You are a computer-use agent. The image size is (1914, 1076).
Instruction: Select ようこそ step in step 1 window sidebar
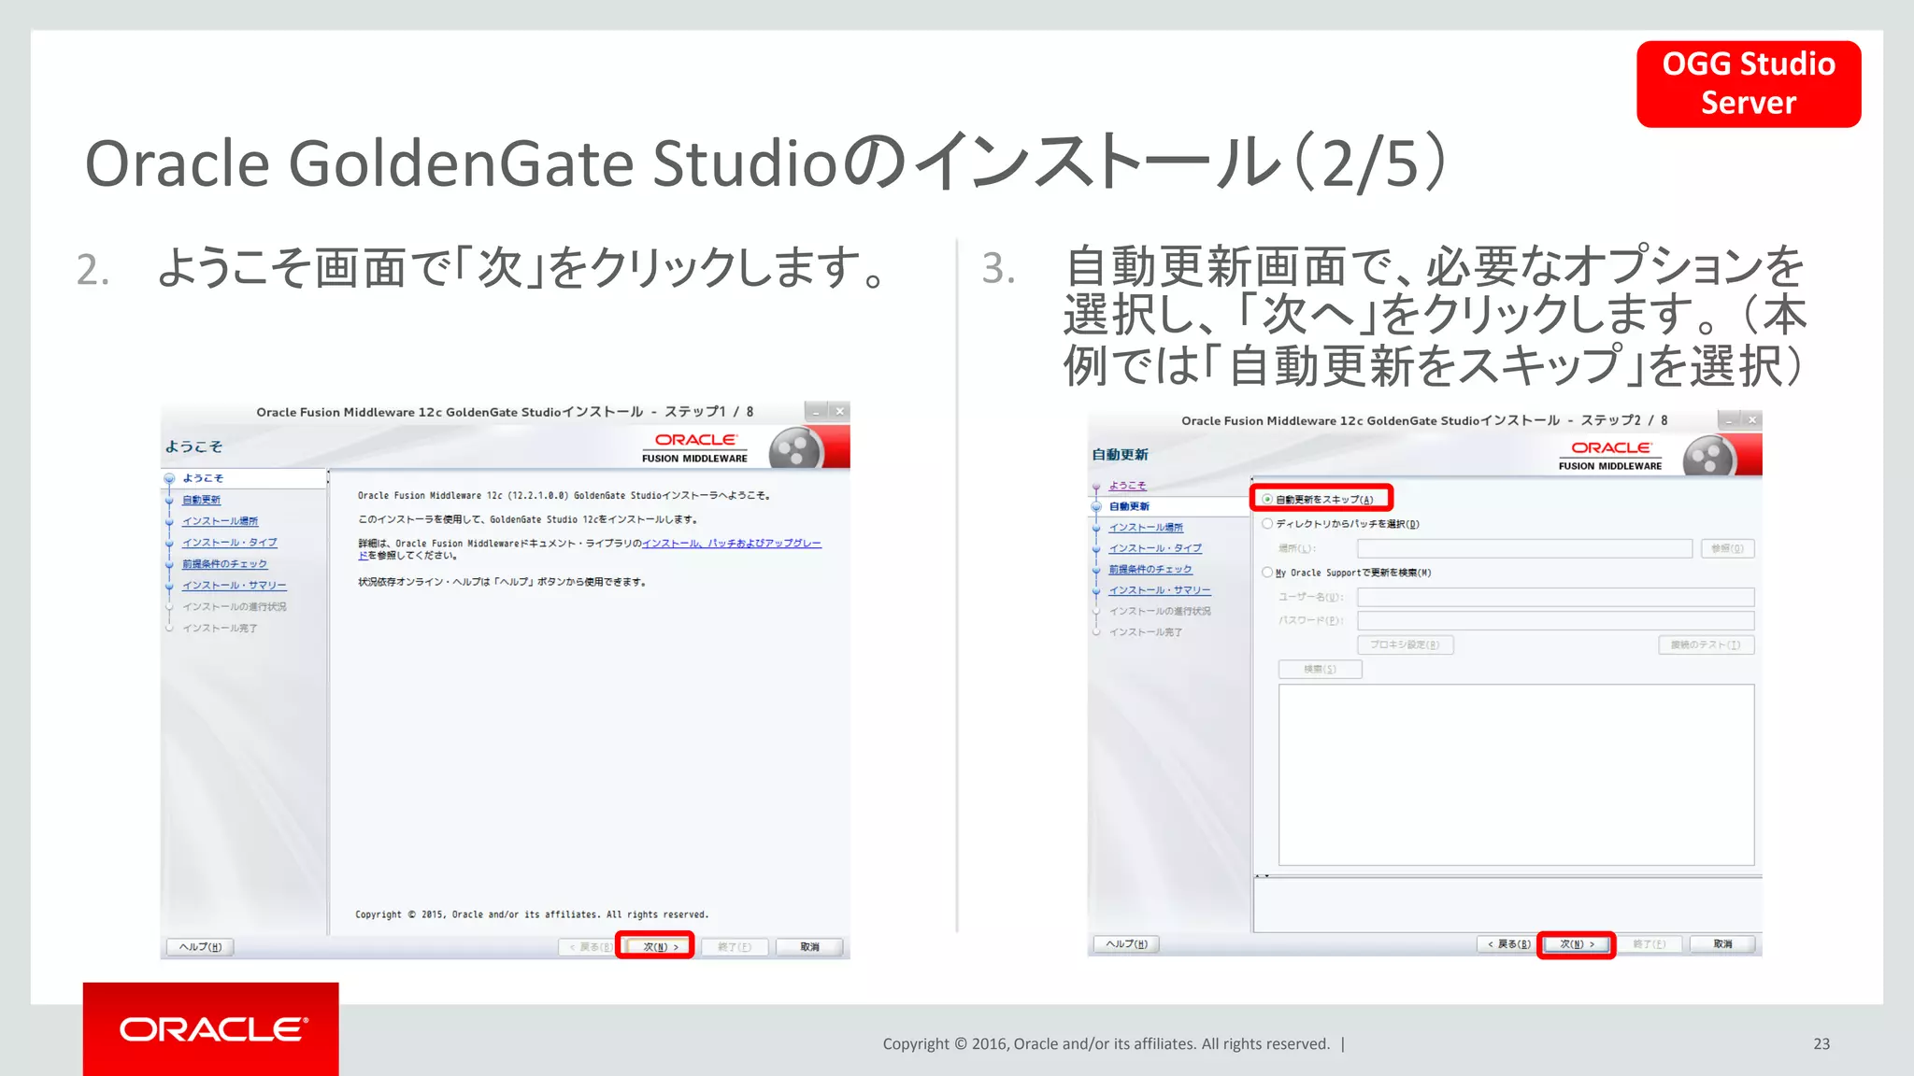point(203,478)
